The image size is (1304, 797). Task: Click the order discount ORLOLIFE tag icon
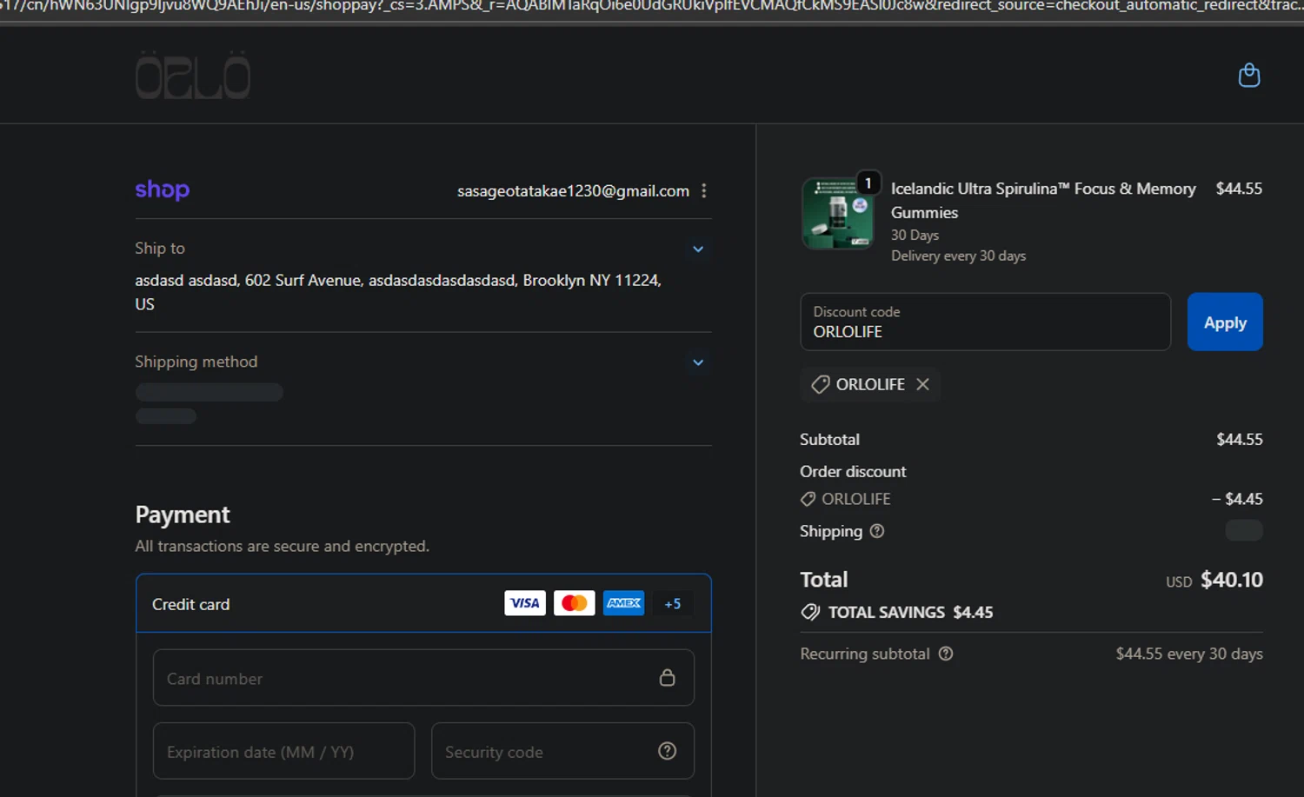(x=808, y=499)
